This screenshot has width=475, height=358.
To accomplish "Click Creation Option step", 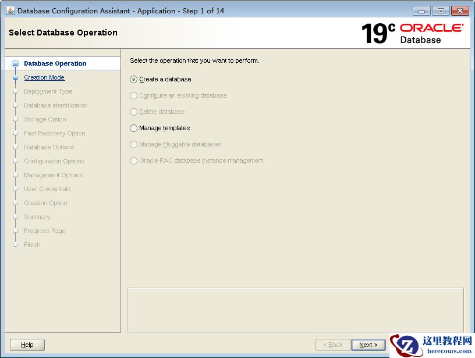I will (x=45, y=203).
